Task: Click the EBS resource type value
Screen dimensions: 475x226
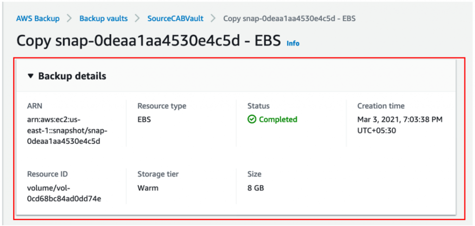Action: tap(144, 120)
